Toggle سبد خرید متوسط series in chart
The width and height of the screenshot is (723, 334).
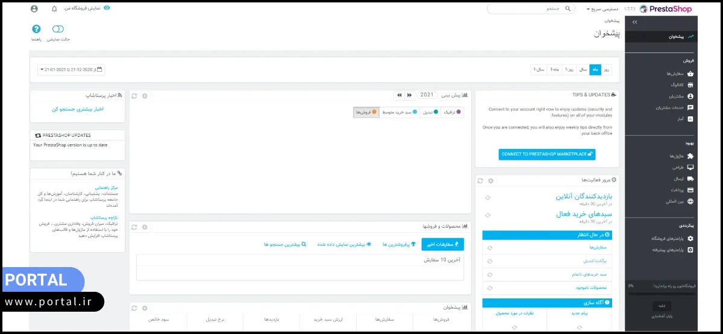pyautogui.click(x=399, y=112)
